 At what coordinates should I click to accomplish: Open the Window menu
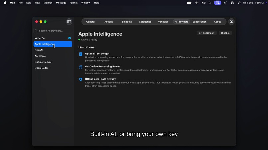86,3
